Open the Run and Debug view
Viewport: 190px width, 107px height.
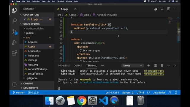[x=14, y=42]
